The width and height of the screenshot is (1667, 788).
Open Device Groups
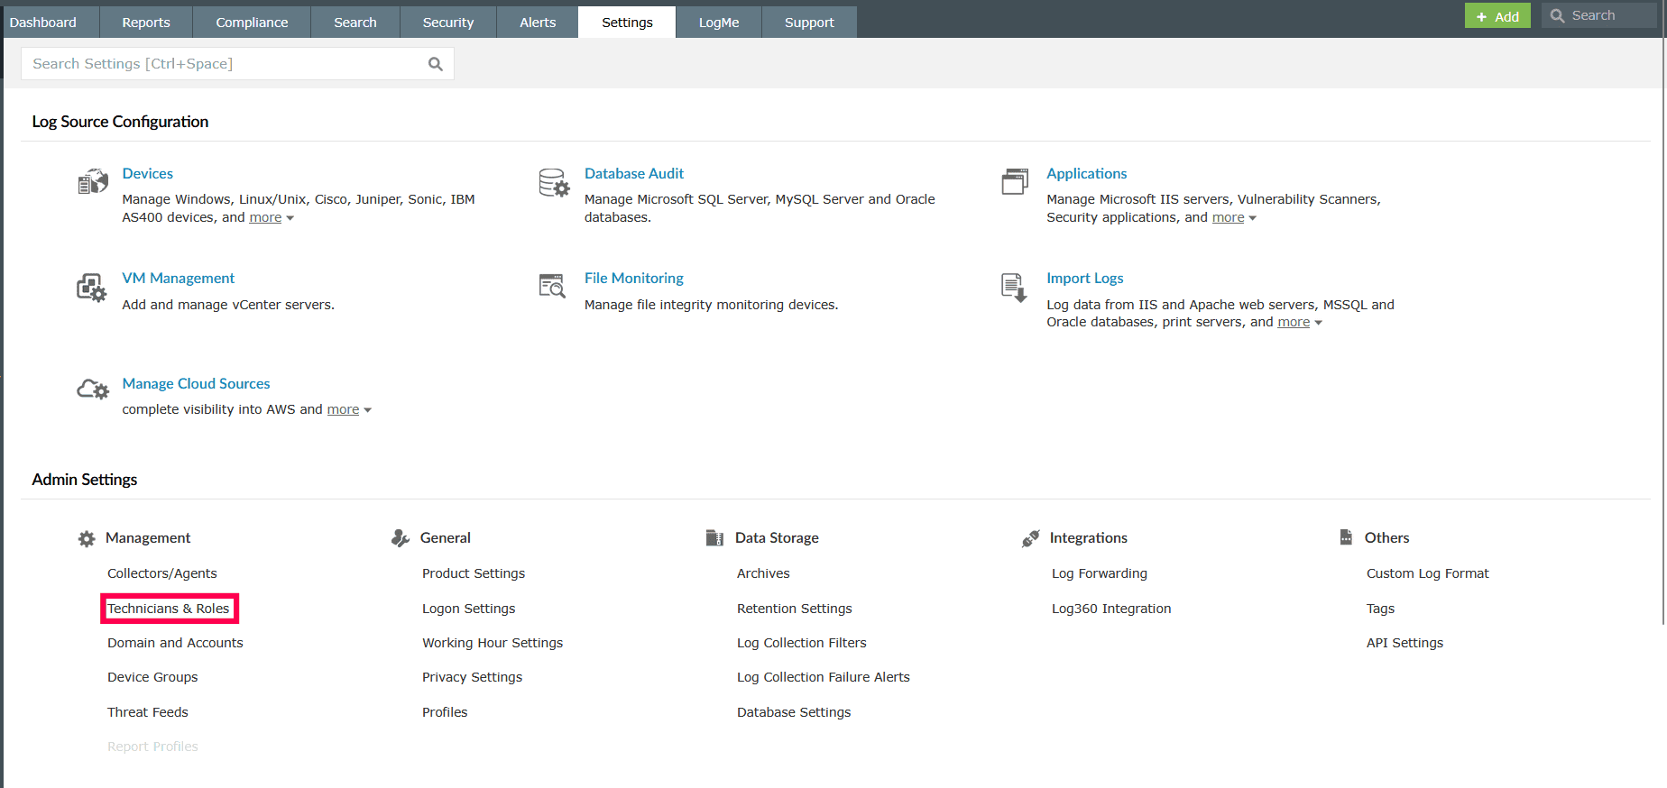point(152,677)
